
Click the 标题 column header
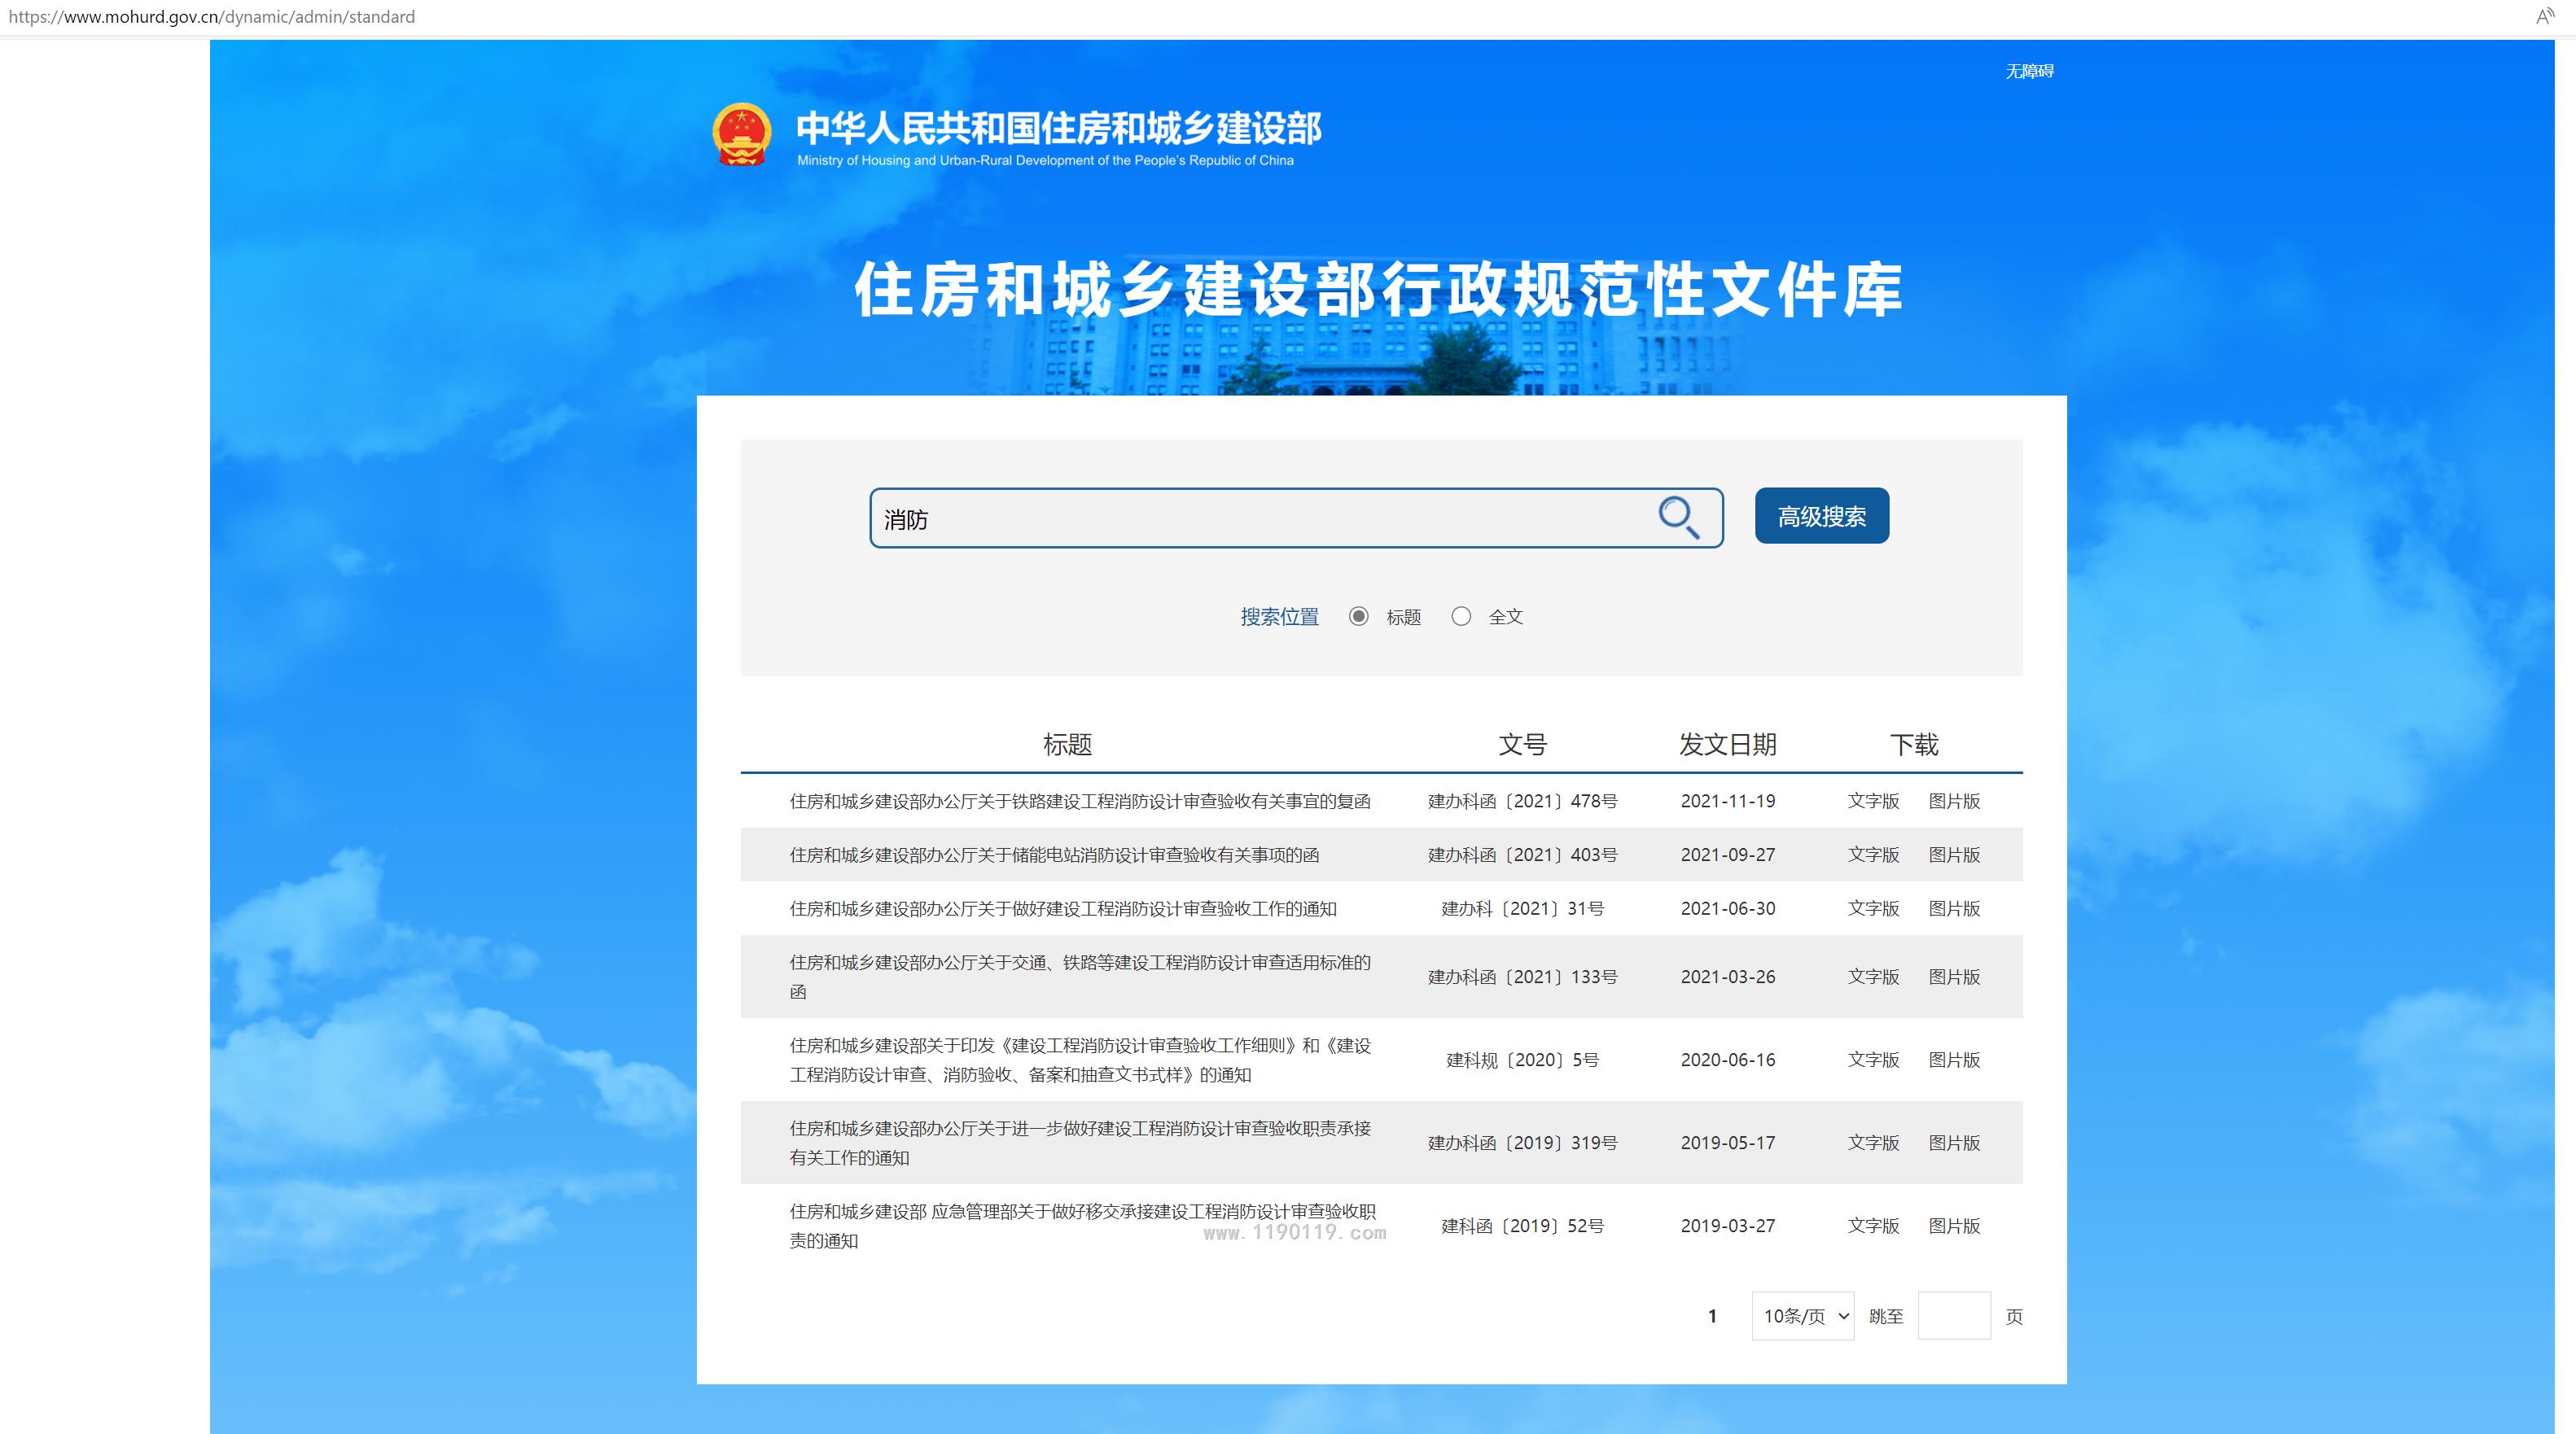1067,745
